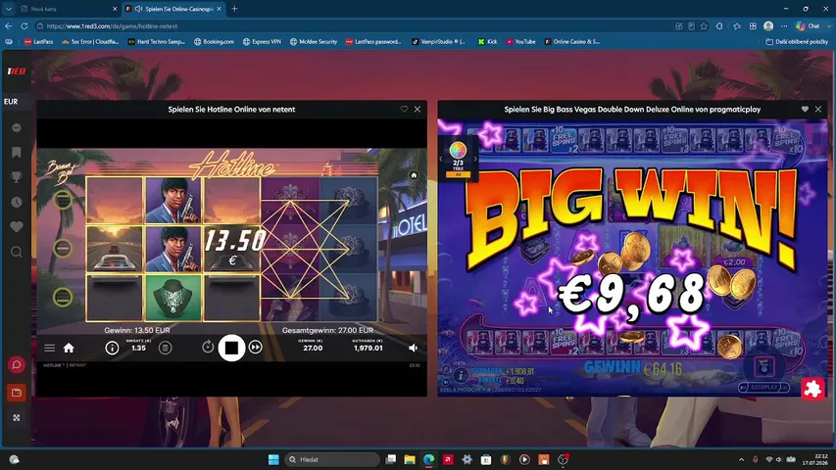Enable Hotline quick spin fast-forward
Image resolution: width=836 pixels, height=470 pixels.
point(256,348)
